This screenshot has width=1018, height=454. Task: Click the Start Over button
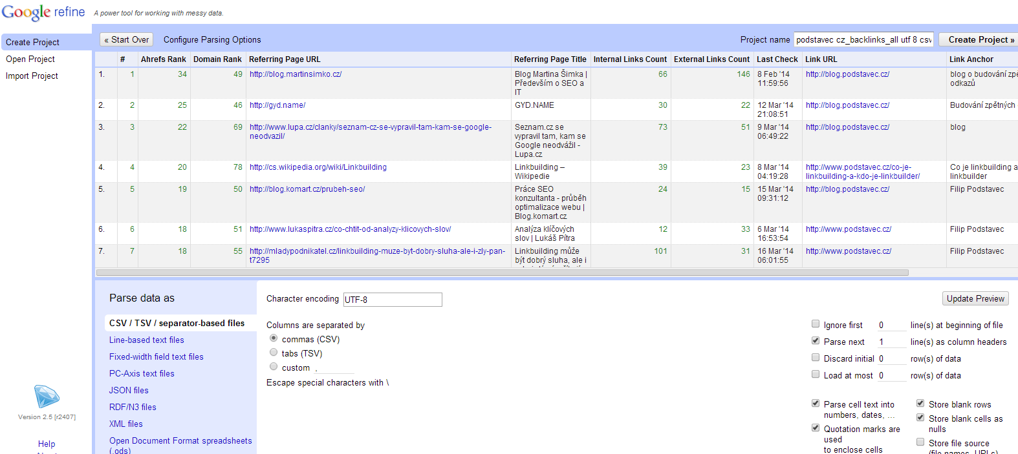(x=127, y=39)
